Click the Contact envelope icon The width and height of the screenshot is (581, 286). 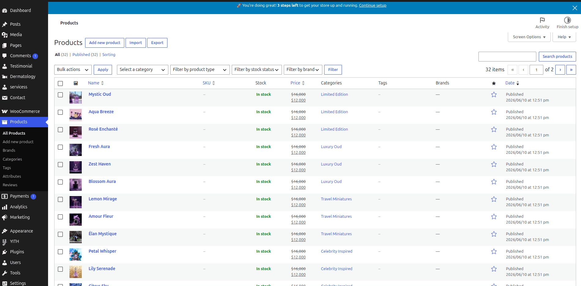pyautogui.click(x=5, y=98)
